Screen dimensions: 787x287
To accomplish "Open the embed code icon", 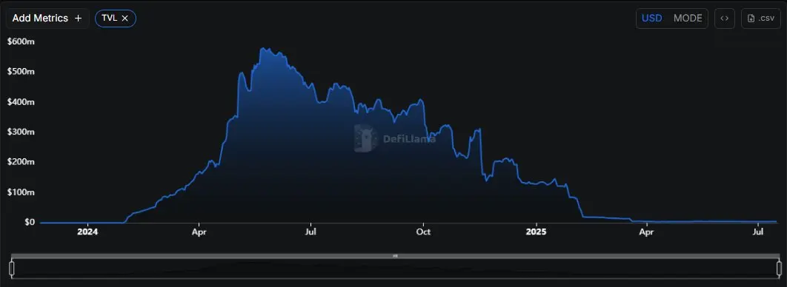I will click(724, 18).
